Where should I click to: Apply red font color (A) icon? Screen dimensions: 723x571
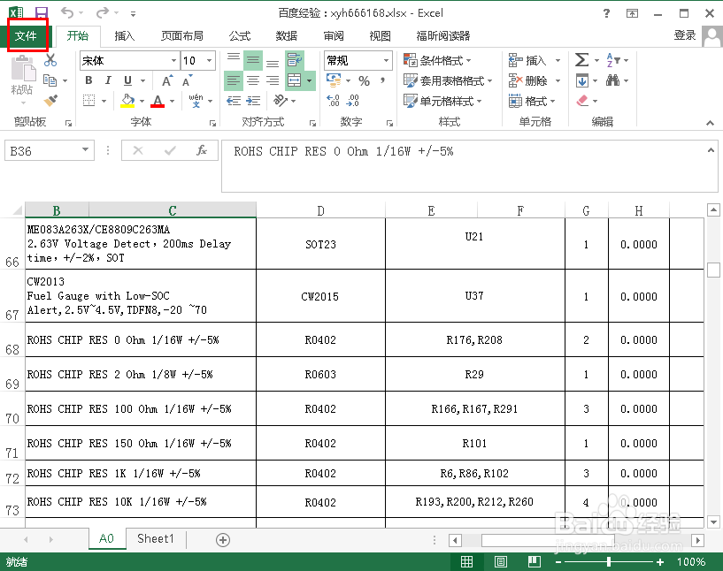point(156,101)
